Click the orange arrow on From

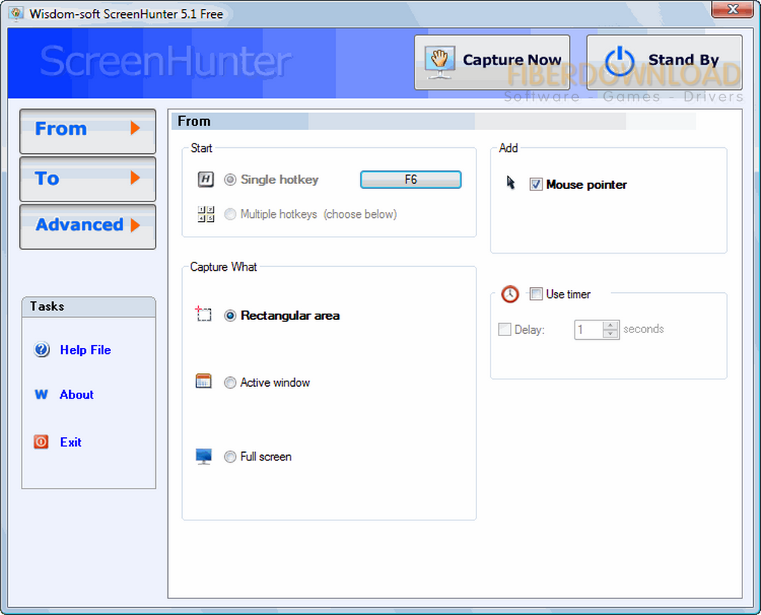coord(135,128)
